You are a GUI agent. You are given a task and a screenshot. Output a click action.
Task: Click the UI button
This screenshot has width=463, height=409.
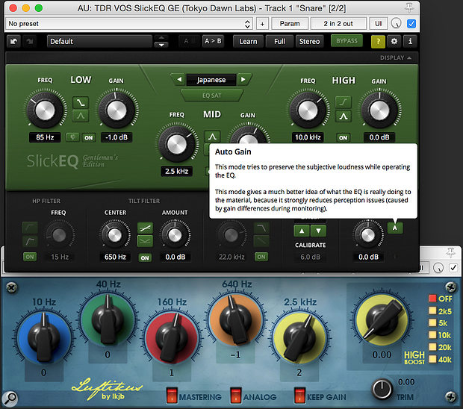[x=379, y=24]
